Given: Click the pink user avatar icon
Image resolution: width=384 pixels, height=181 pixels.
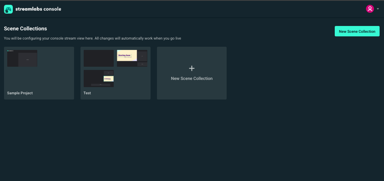Looking at the screenshot, I should click(370, 9).
